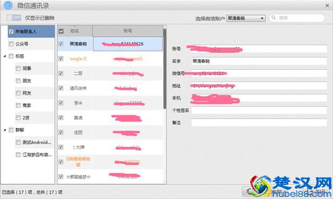Image resolution: width=333 pixels, height=199 pixels.
Task: Toggle the select-all checkbox in table header
Action: click(61, 31)
